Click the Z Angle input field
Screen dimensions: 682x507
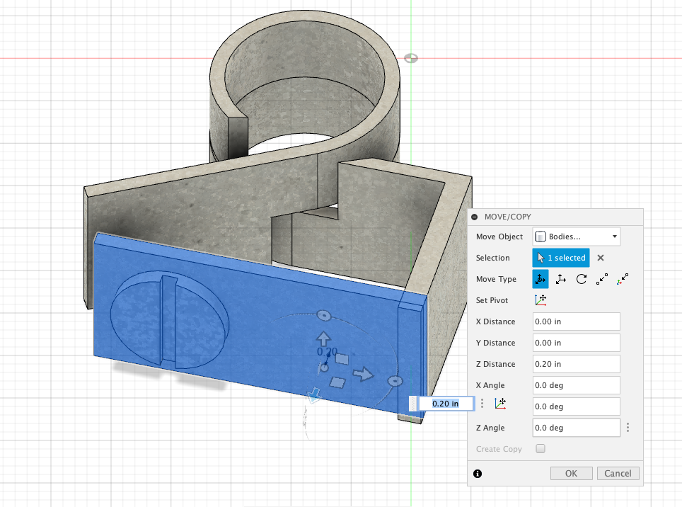pyautogui.click(x=577, y=428)
